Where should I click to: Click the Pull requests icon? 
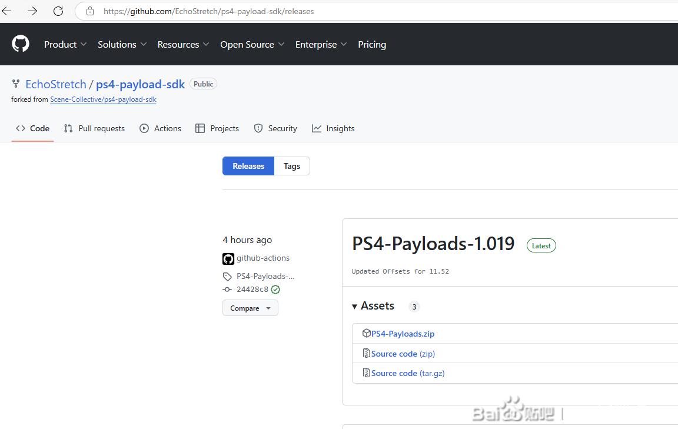pyautogui.click(x=68, y=128)
